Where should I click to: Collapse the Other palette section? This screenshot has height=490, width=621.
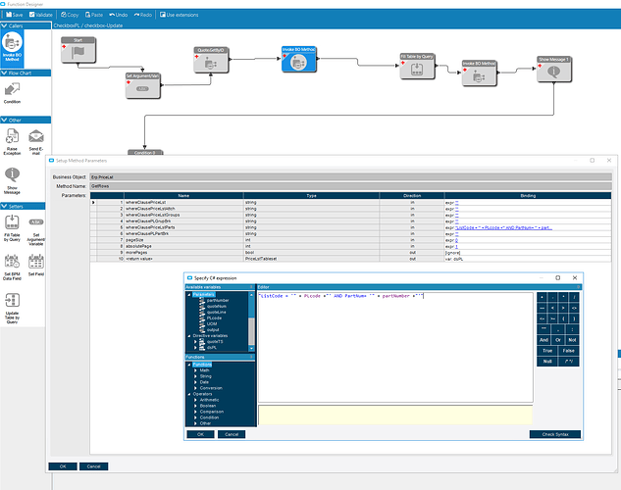pyautogui.click(x=4, y=120)
